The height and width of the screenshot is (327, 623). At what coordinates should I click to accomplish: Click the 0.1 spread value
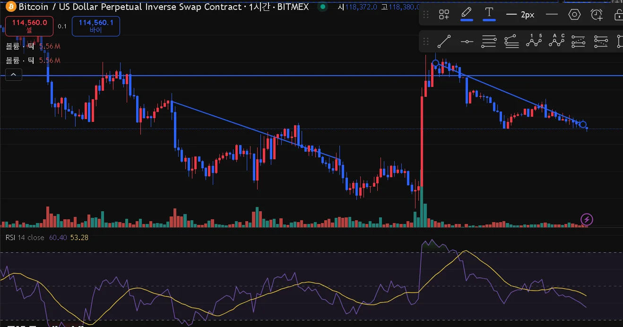(x=62, y=26)
